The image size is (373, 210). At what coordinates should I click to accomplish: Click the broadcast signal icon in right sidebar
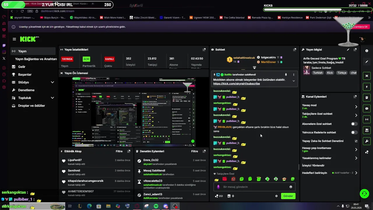(367, 119)
